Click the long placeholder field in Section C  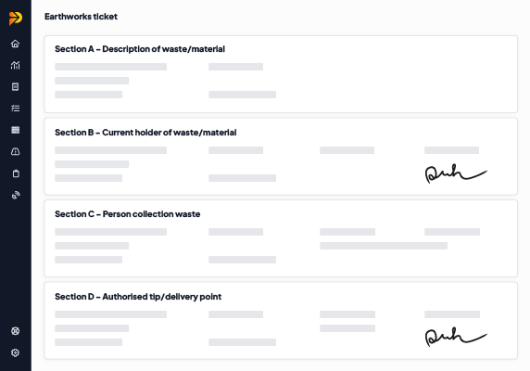coord(384,246)
